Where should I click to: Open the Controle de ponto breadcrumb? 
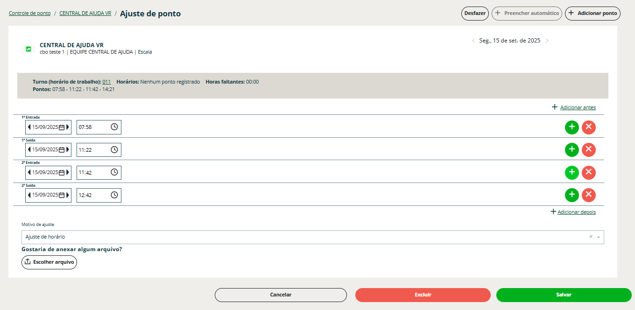tap(29, 14)
